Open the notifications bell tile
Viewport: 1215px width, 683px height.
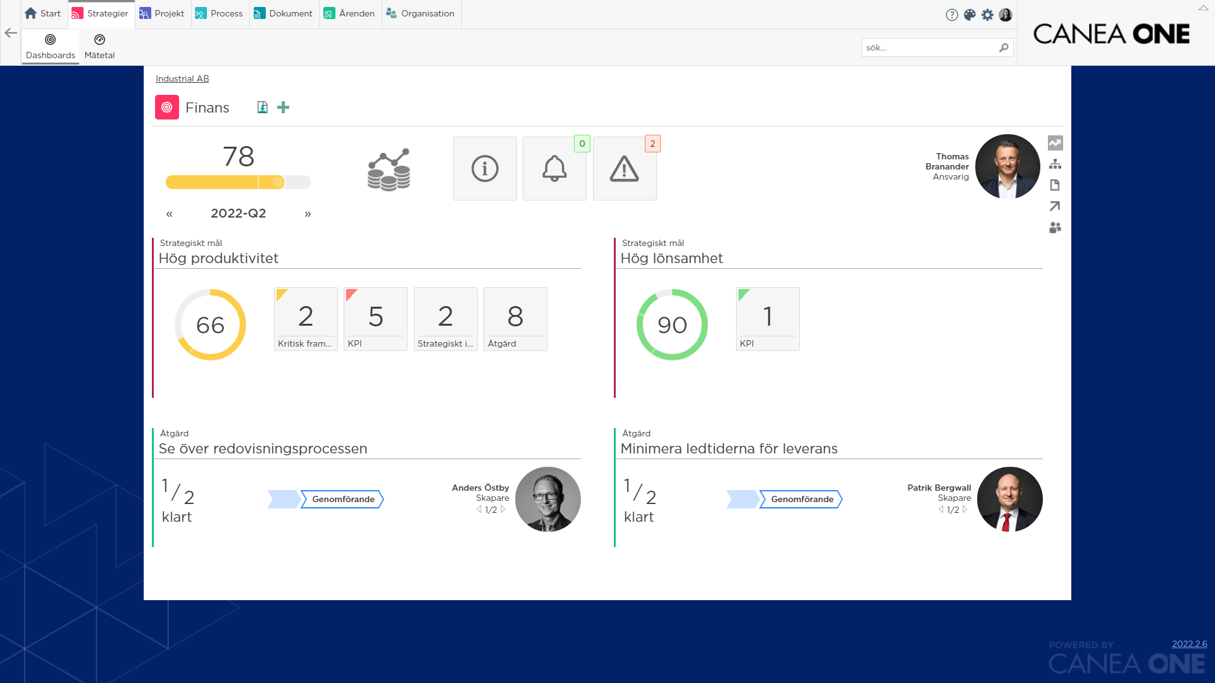(554, 169)
